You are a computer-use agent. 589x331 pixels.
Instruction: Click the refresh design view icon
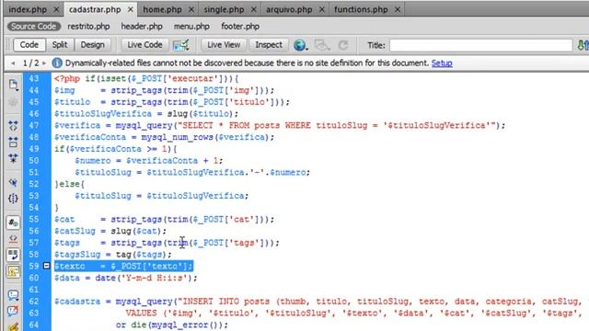343,45
